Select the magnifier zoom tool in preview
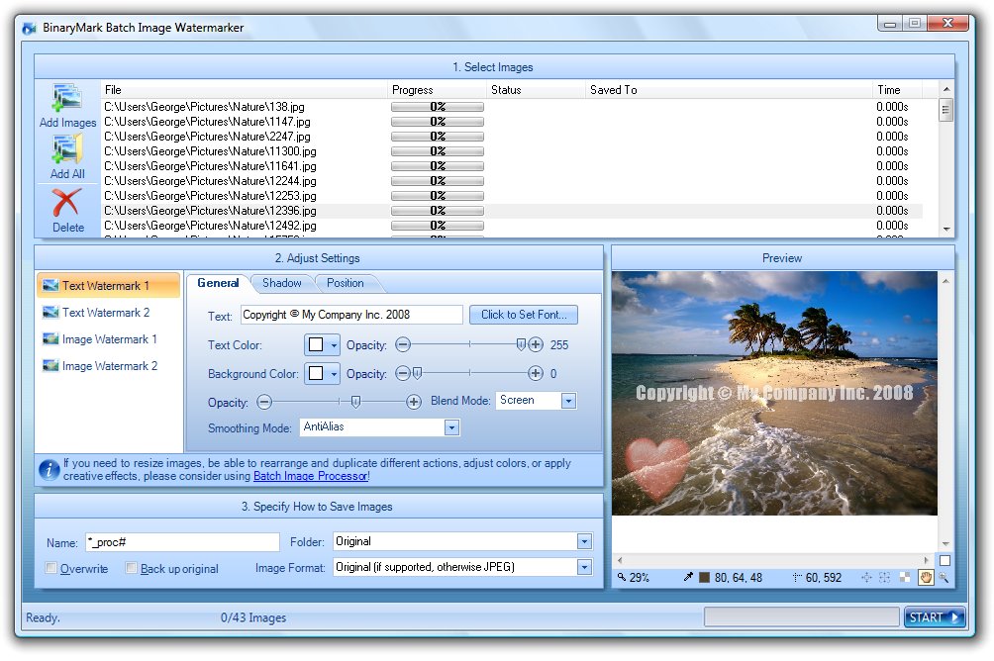 (944, 578)
